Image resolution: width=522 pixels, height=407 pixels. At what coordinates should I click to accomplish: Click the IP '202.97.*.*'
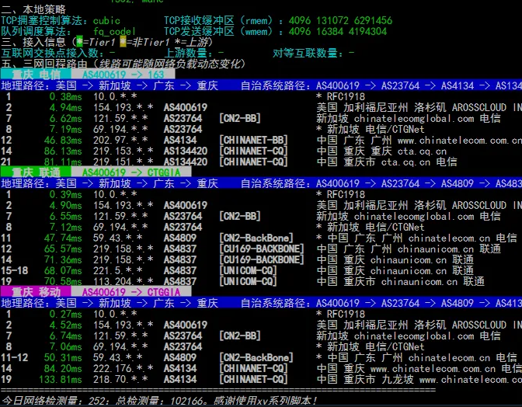click(x=120, y=140)
